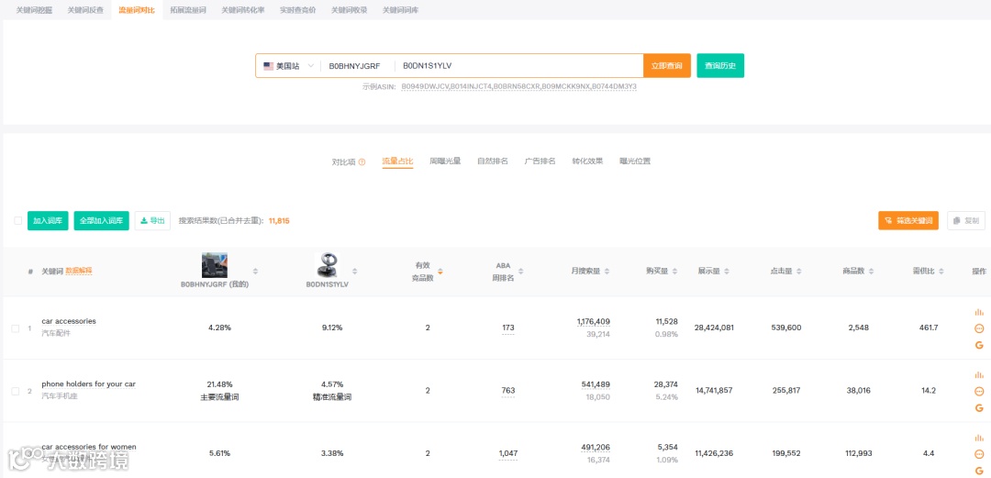Open 关键词收录 tab
Image resolution: width=991 pixels, height=478 pixels.
tap(349, 10)
